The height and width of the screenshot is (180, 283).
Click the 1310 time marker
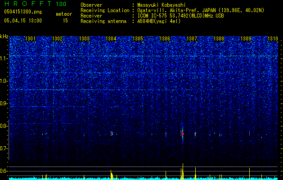[273, 38]
